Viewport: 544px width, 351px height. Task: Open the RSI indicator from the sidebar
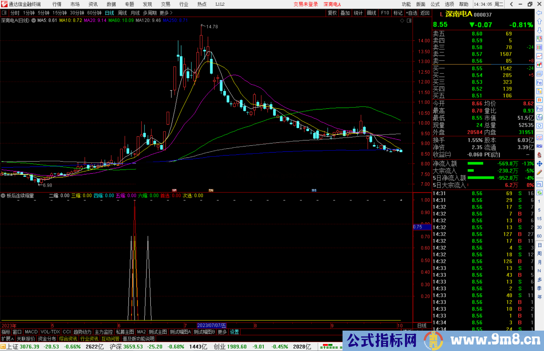click(539, 146)
